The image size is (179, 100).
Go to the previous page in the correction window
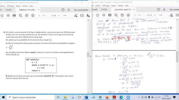[122, 15]
